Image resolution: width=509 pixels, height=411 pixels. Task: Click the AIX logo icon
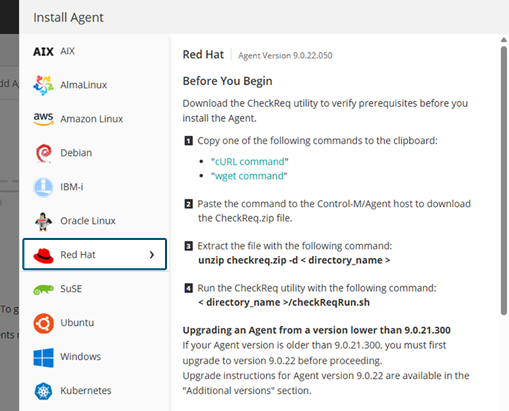(x=43, y=51)
